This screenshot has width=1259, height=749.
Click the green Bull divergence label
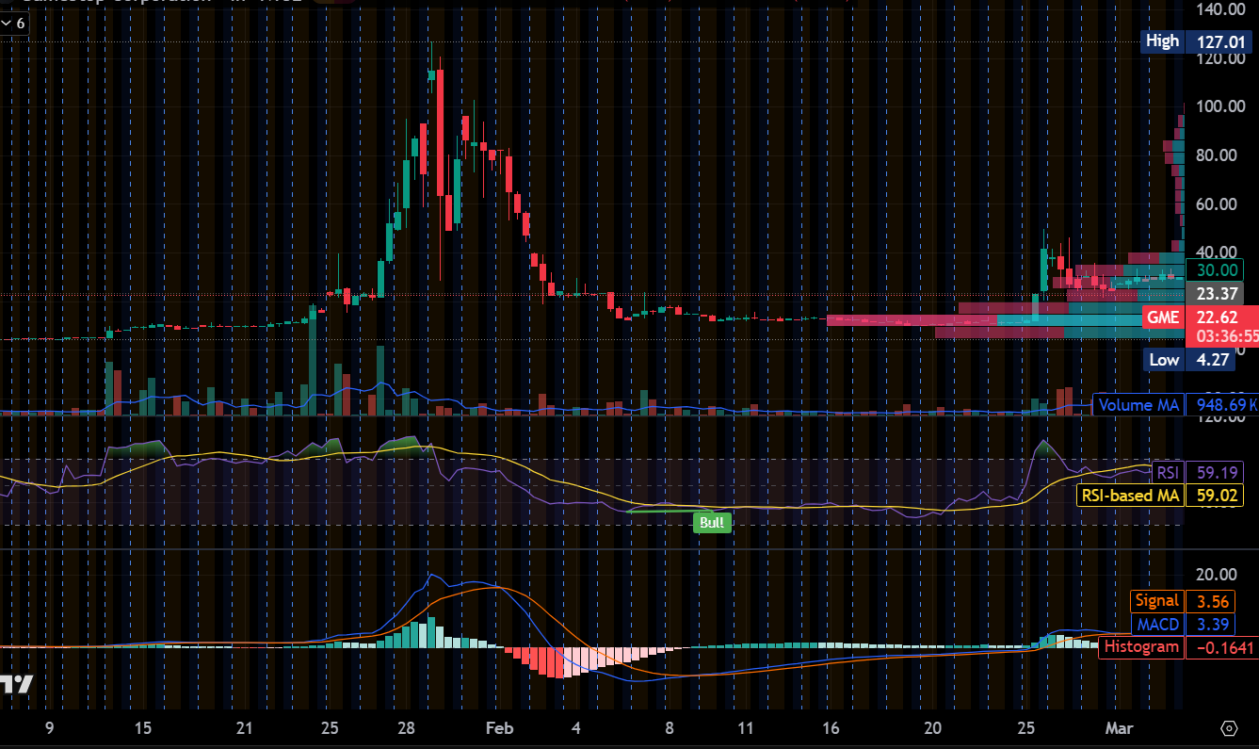712,522
